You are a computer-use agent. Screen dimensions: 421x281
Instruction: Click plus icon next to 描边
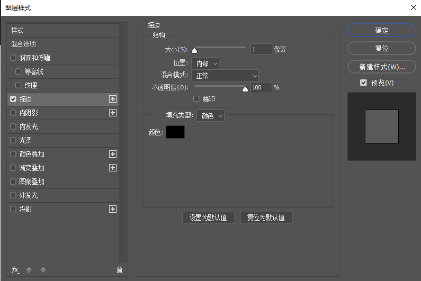click(113, 99)
